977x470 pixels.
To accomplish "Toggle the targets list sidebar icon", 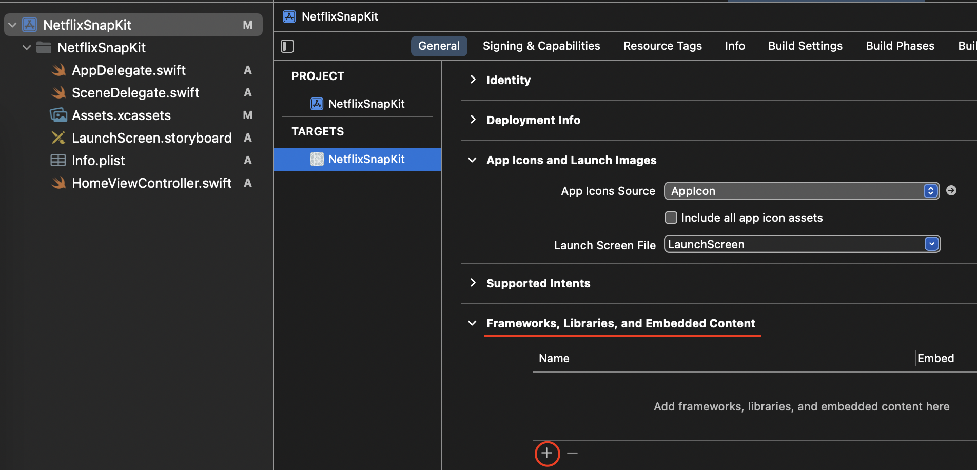I will pyautogui.click(x=287, y=46).
